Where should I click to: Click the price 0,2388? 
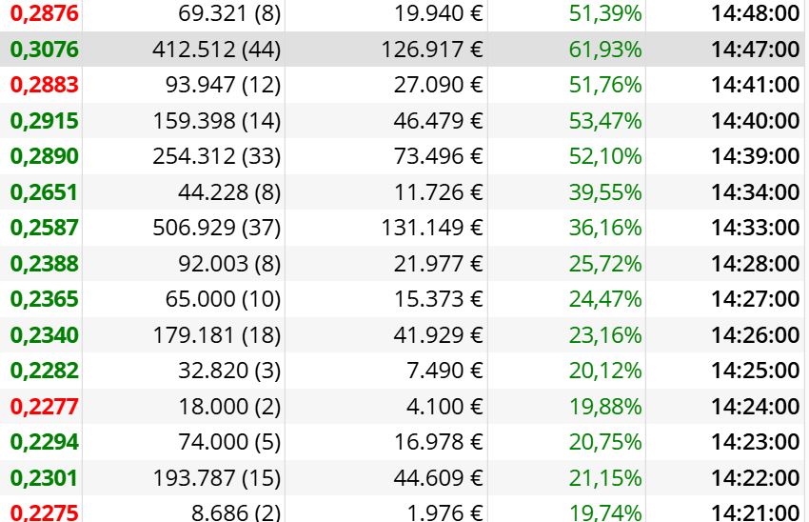point(45,264)
